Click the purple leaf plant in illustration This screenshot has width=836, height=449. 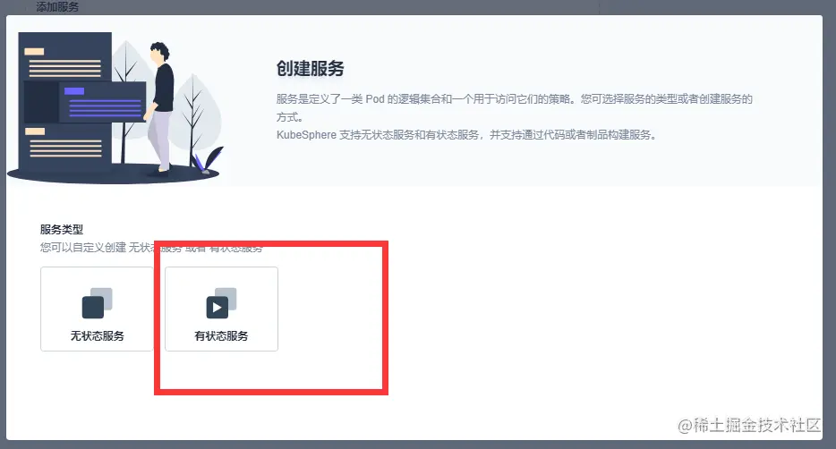[x=209, y=160]
